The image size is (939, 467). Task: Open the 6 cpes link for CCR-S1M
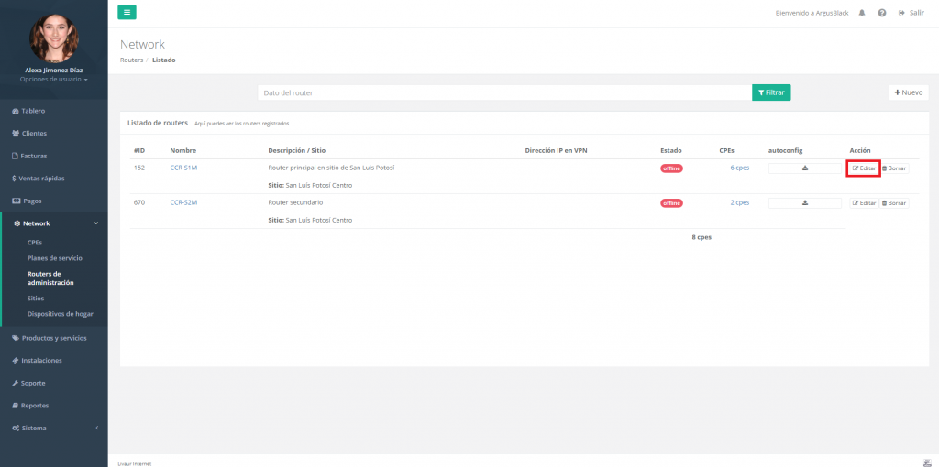tap(740, 168)
